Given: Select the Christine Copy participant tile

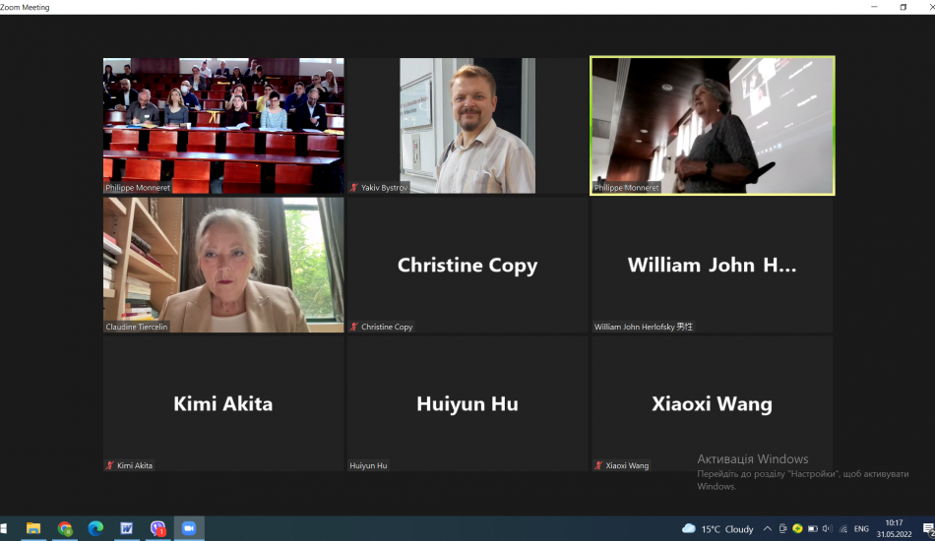Looking at the screenshot, I should [x=467, y=265].
